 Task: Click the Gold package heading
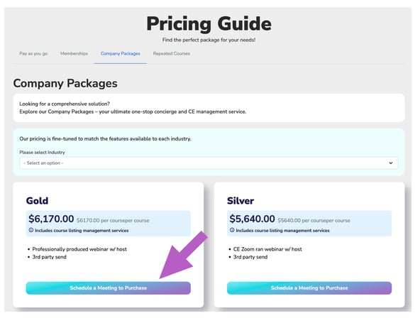(x=37, y=201)
